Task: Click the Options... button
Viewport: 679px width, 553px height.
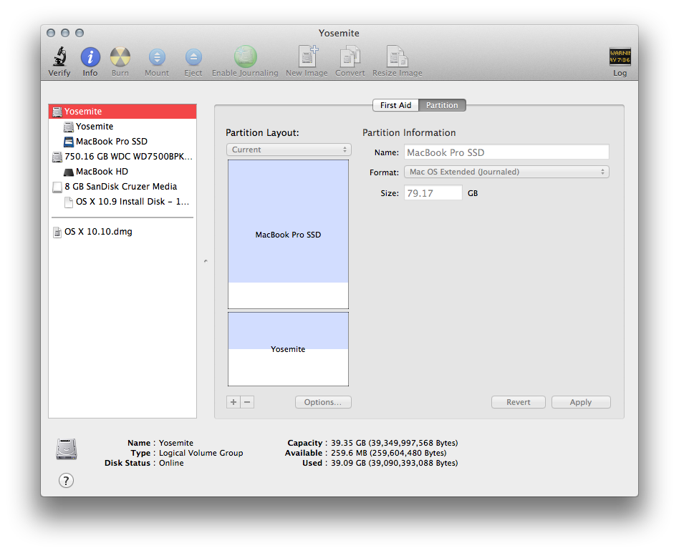Action: (323, 402)
